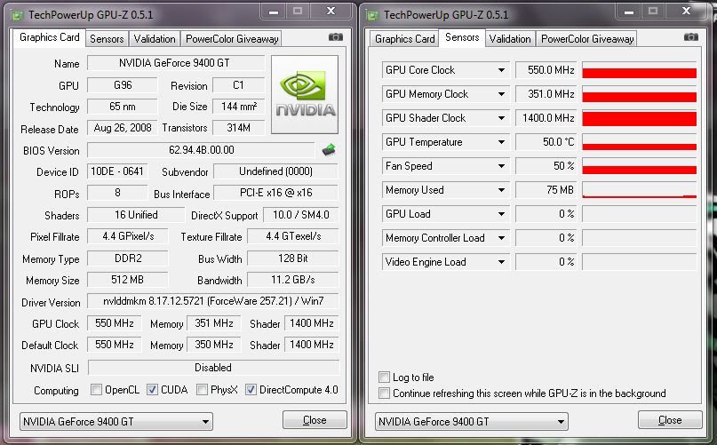Click the BIOS save chip icon
Viewport: 717px width, 445px height.
pos(329,149)
